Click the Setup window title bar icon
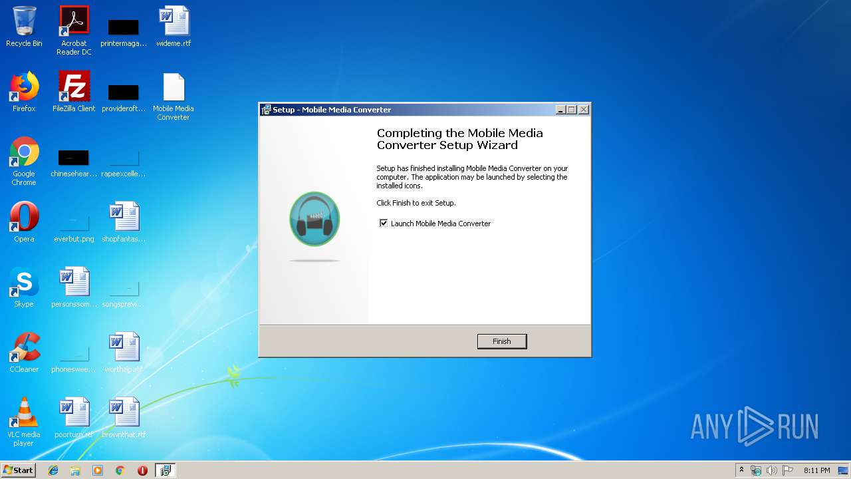The image size is (851, 479). coord(266,110)
